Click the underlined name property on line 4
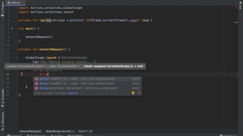 pyautogui.click(x=133, y=20)
